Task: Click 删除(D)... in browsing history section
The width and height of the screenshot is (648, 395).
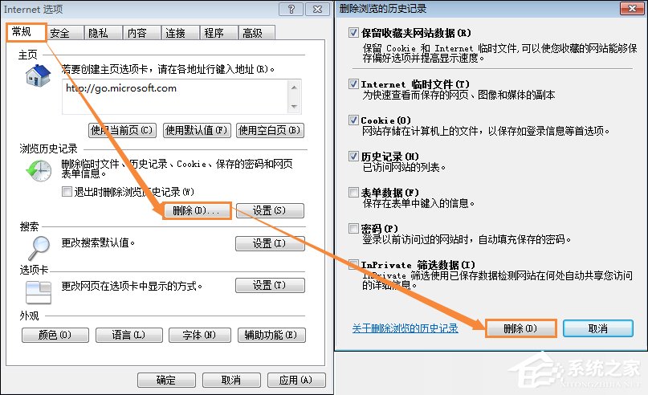Action: point(196,211)
